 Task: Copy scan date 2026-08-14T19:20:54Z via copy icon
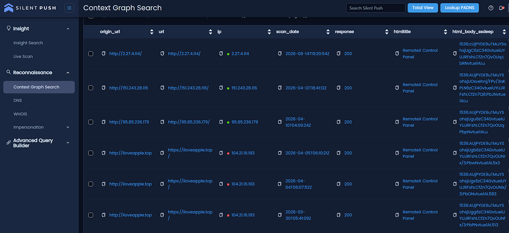tap(280, 54)
